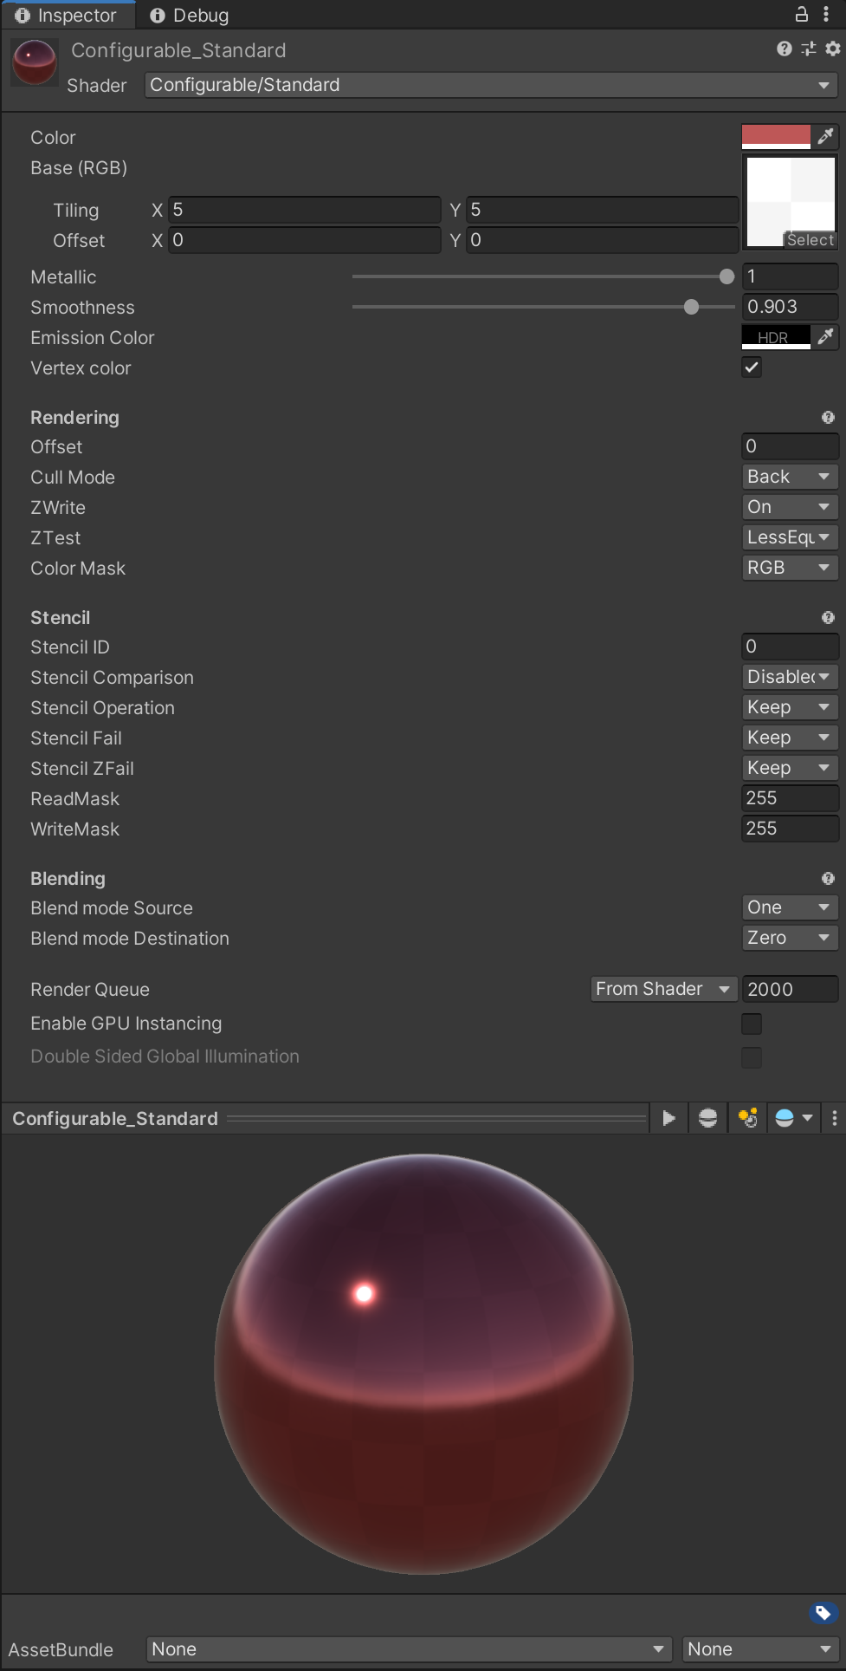Click the Smoothness slider handle
Viewport: 846px width, 1671px height.
pos(691,307)
